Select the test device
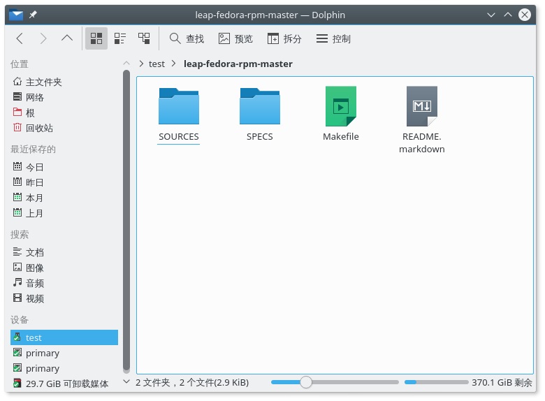Viewport: 545px width, 401px height. click(x=64, y=337)
